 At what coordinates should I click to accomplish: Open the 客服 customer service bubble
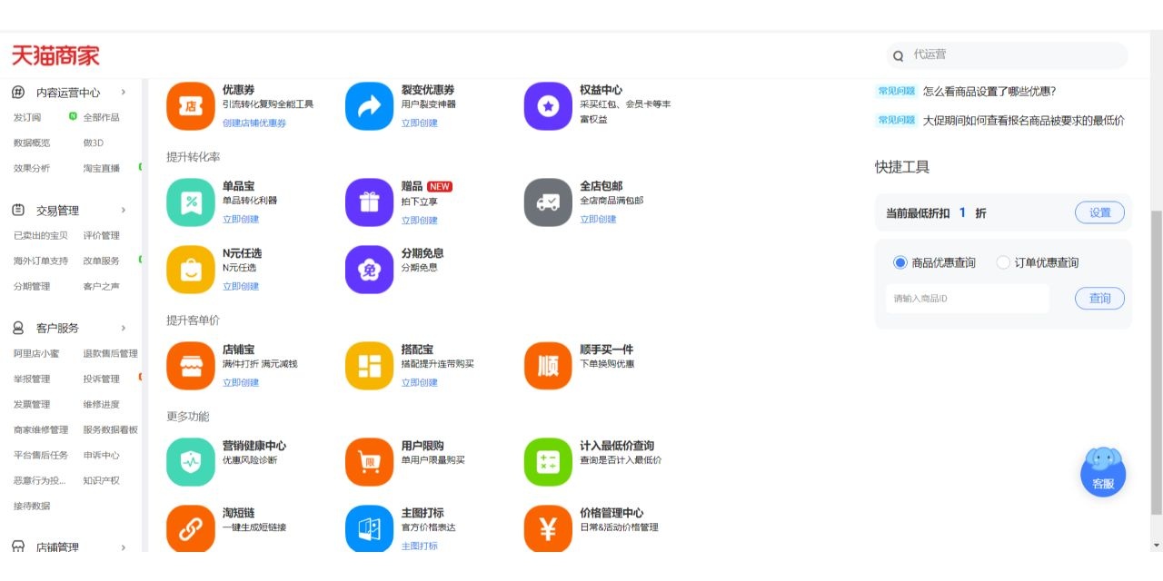[1103, 472]
